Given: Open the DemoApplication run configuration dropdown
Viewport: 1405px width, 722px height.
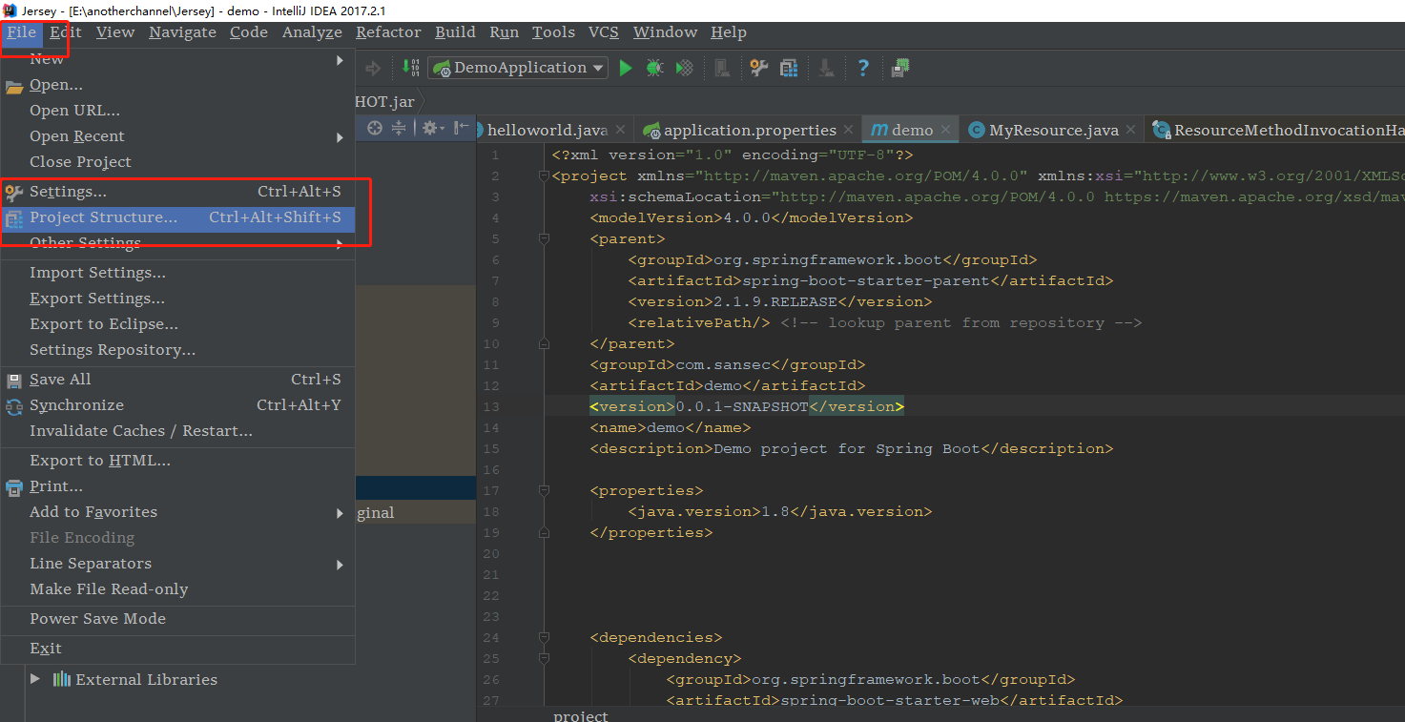Looking at the screenshot, I should (518, 68).
